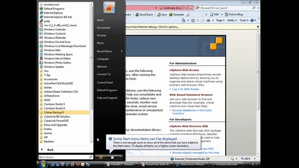This screenshot has height=168, width=299.
Task: Click the home icon in IE command bar
Action: click(x=183, y=20)
